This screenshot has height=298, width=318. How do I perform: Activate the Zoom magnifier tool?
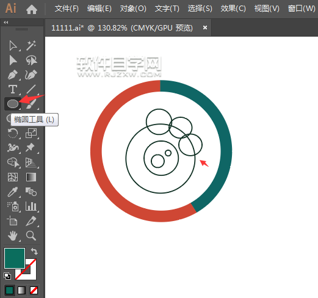pyautogui.click(x=31, y=236)
